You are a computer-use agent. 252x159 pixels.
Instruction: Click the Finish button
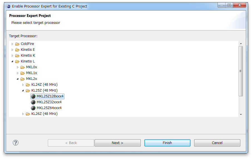167,143
